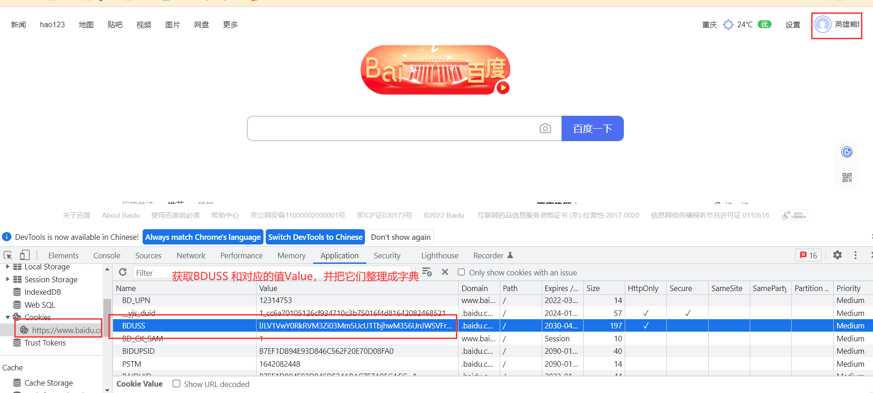Open DevTools more options menu
This screenshot has height=393, width=873.
pyautogui.click(x=855, y=255)
